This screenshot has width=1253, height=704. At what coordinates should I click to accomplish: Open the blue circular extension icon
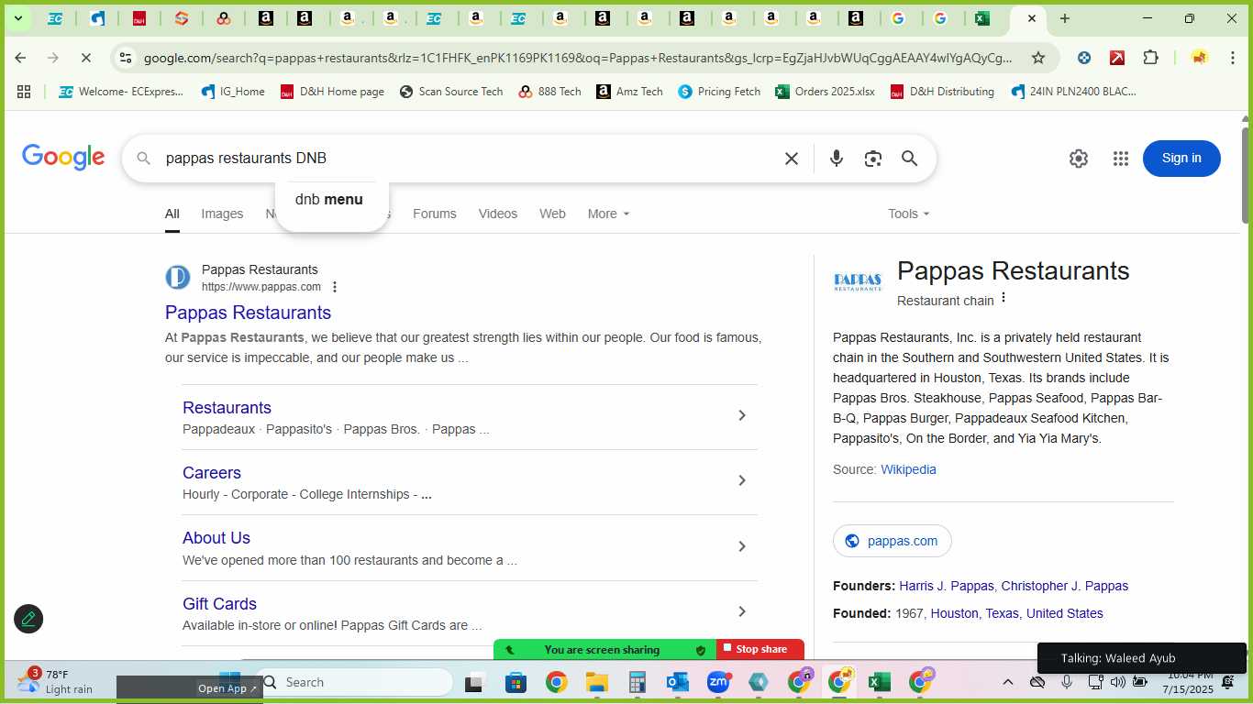tap(1084, 58)
